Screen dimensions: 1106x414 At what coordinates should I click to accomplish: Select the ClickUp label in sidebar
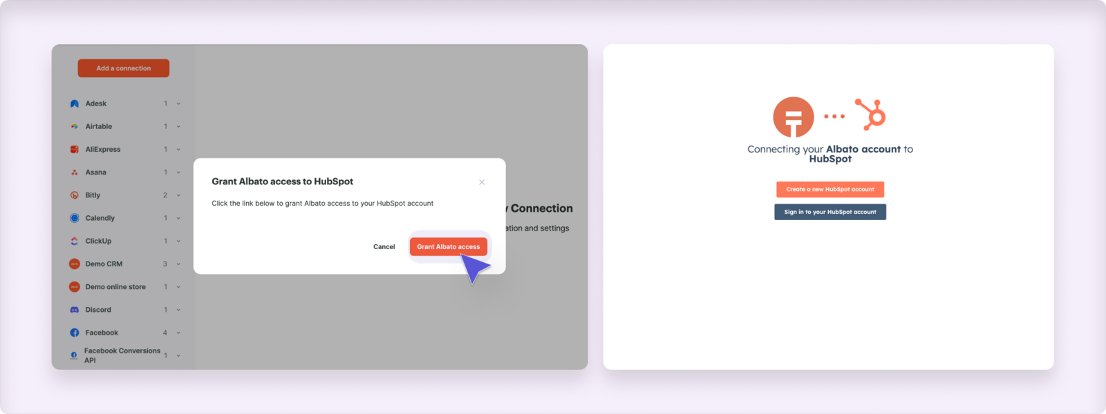98,241
